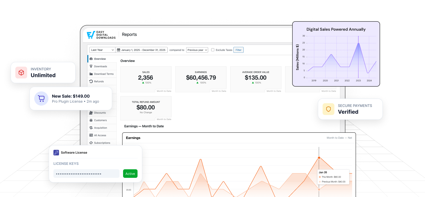
Task: Click the Easy Digital Downloads logo icon
Action: coord(91,35)
